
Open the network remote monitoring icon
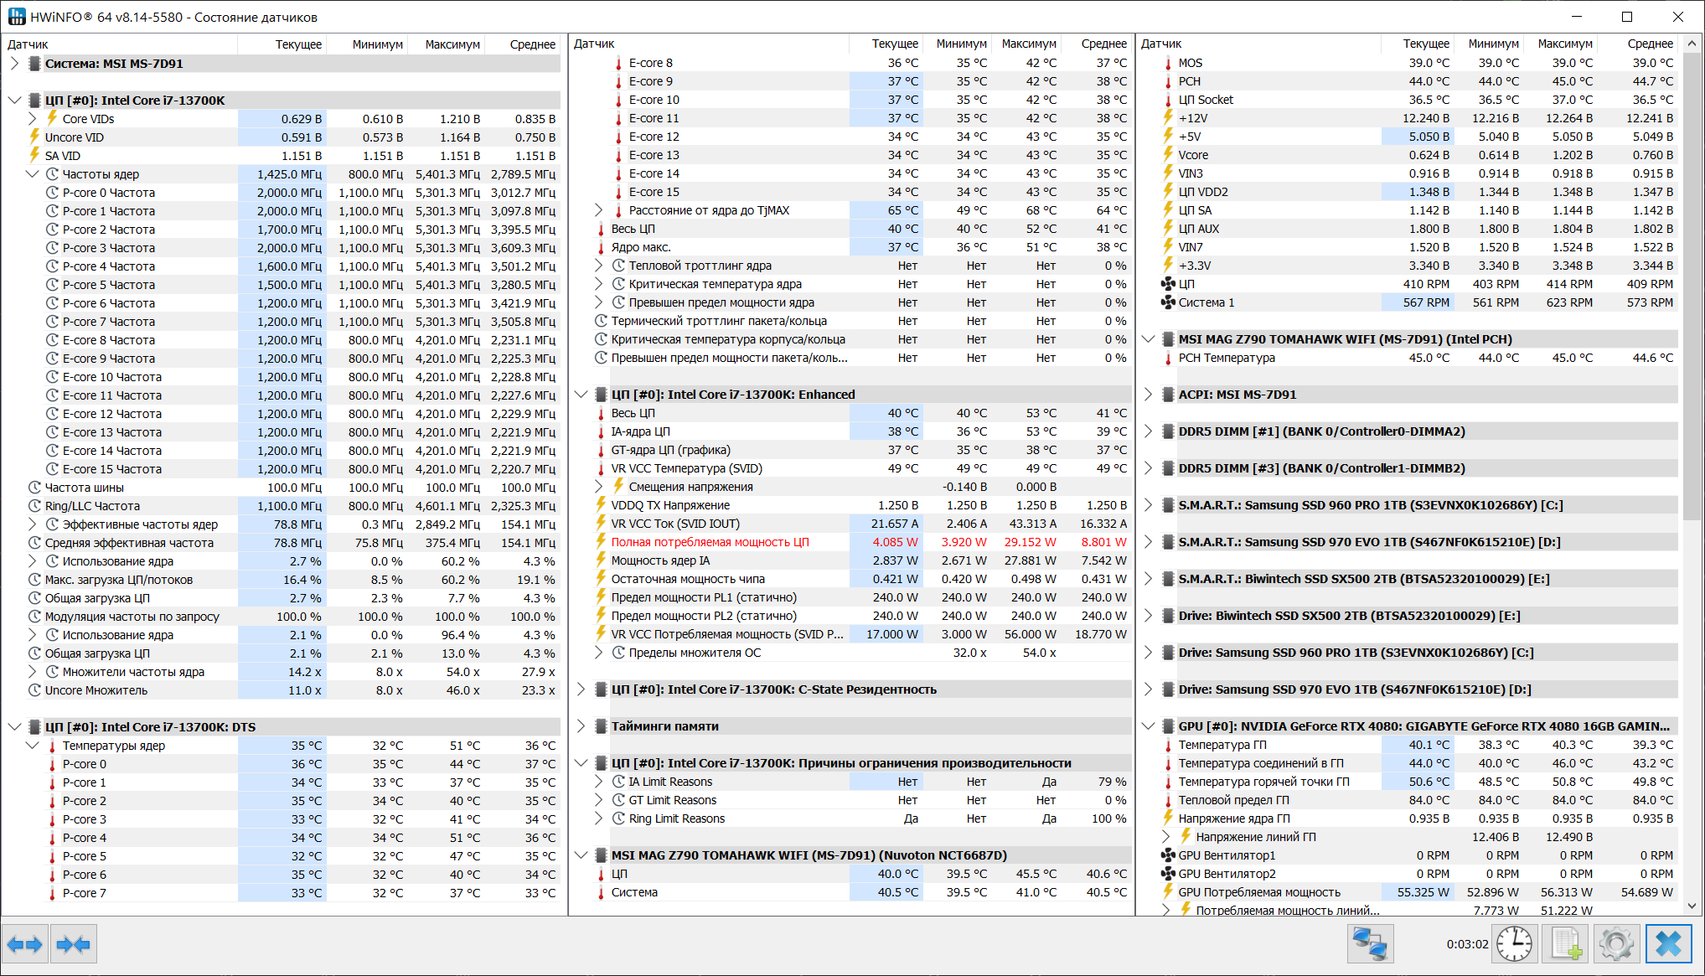coord(1370,944)
